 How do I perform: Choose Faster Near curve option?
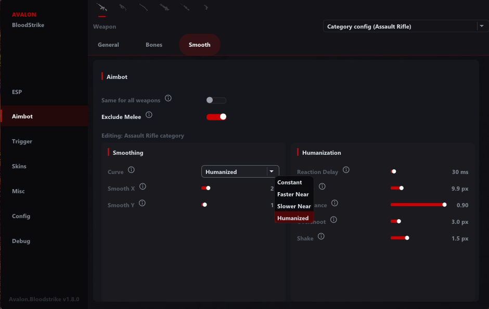[294, 194]
